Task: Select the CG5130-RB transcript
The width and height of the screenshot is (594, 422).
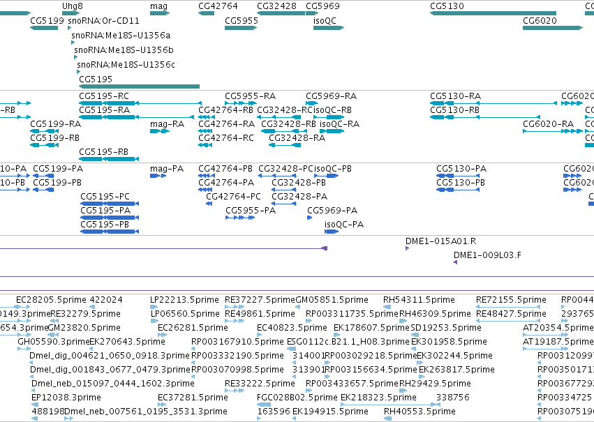Action: [485, 117]
